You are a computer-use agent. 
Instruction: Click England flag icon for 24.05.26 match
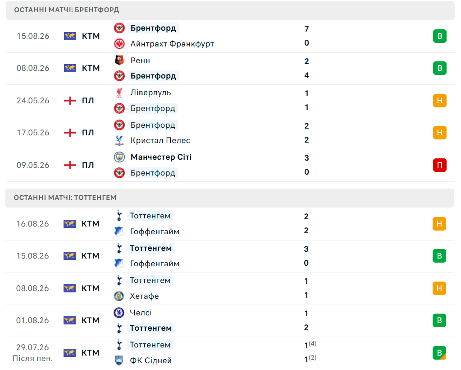(x=70, y=101)
